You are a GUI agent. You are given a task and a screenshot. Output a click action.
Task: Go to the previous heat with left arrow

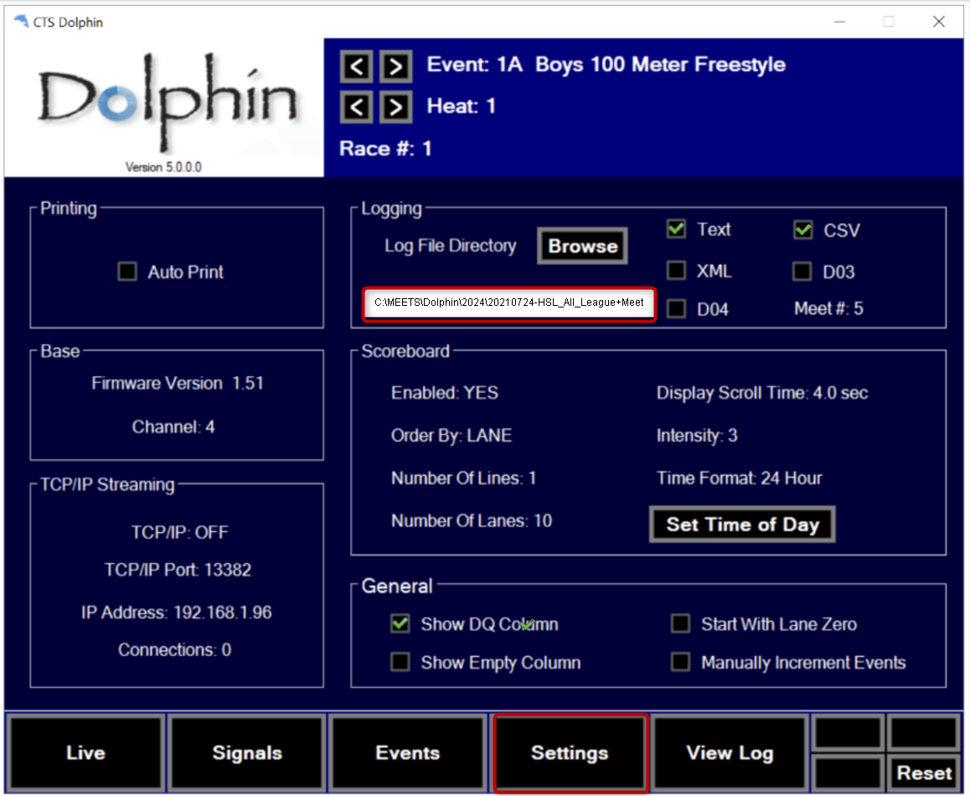pos(356,107)
